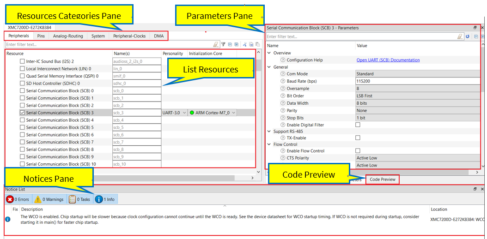The image size is (487, 239).
Task: Collapse all resources using the minus-box icon
Action: [230, 45]
